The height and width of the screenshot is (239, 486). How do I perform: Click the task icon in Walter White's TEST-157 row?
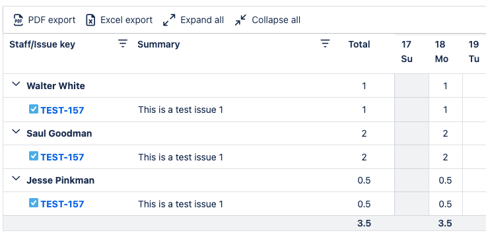click(x=34, y=109)
